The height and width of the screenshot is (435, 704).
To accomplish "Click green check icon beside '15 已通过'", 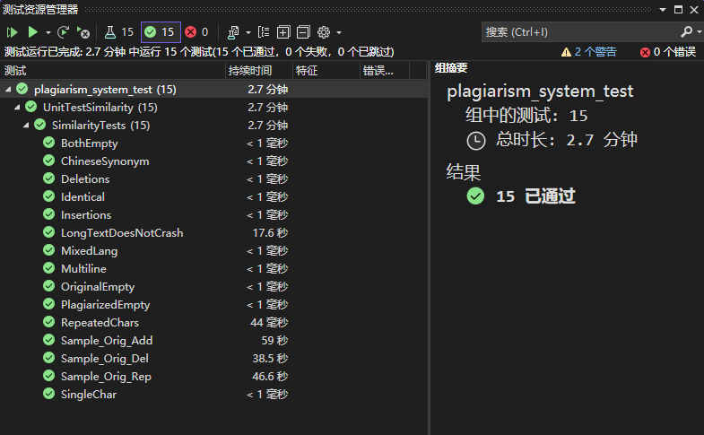I will click(x=475, y=196).
